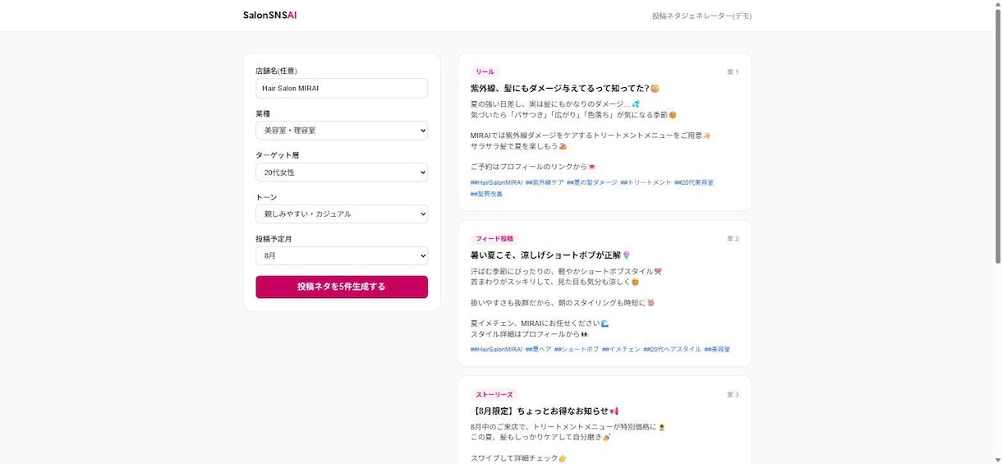Click the ストーリーズ badge on idea 3
1002x464 pixels.
click(x=494, y=395)
